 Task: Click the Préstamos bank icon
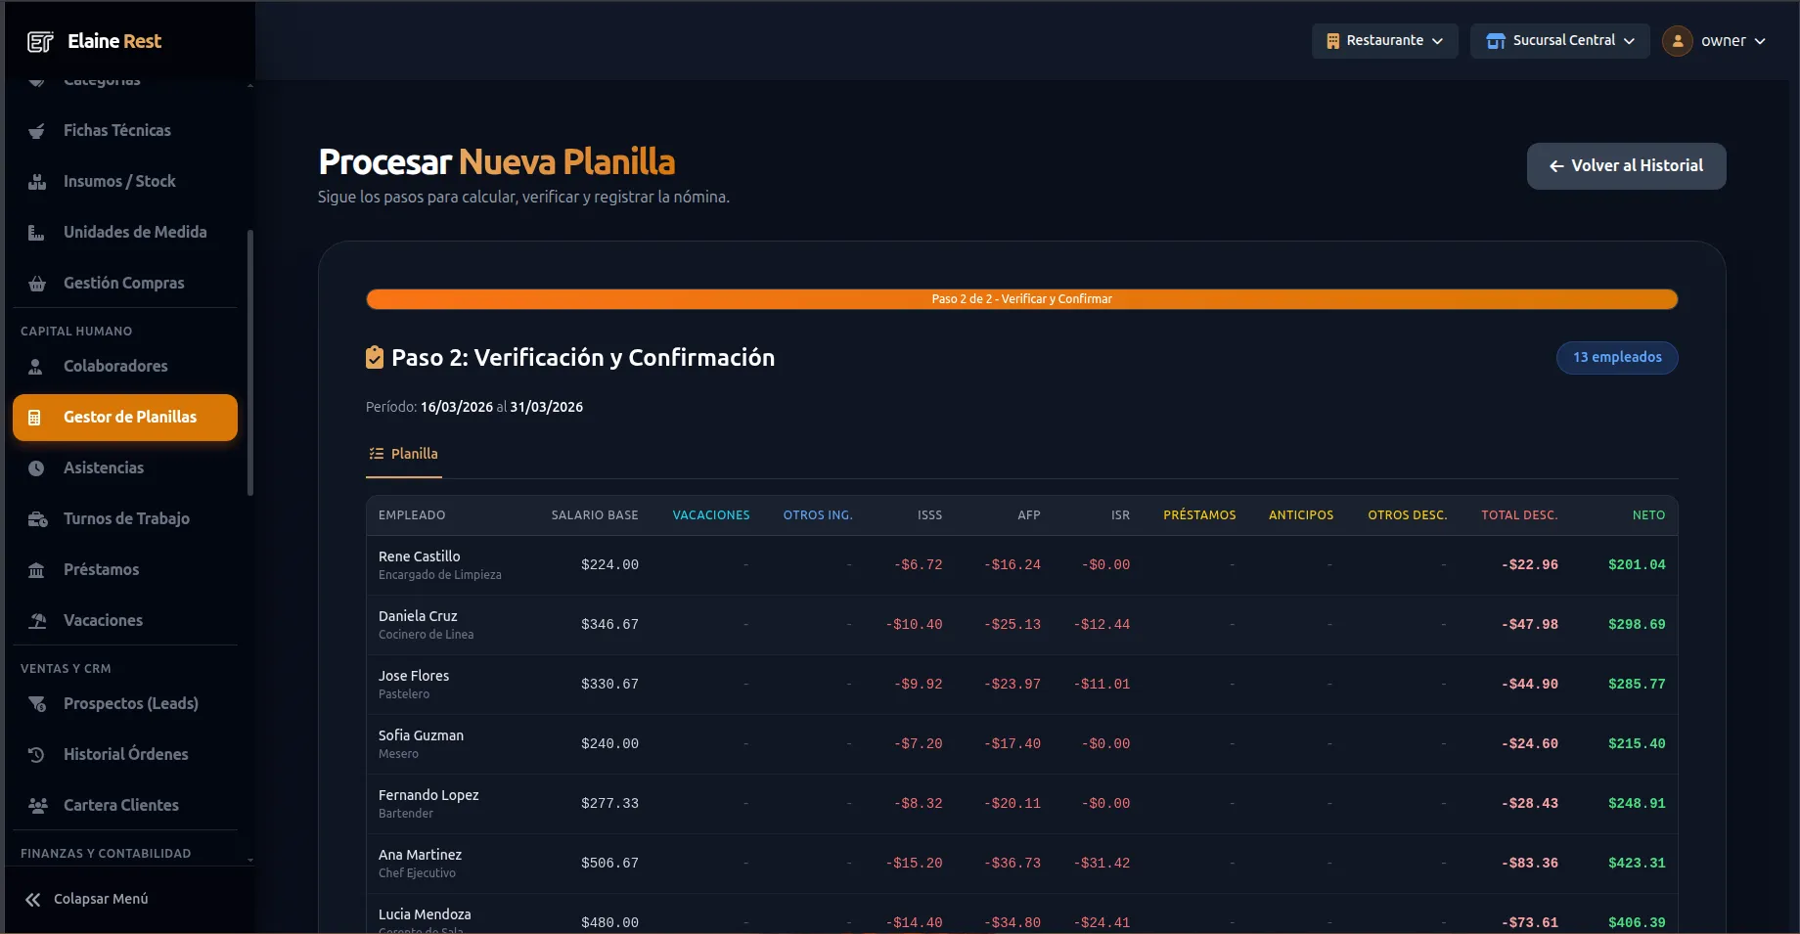click(36, 570)
